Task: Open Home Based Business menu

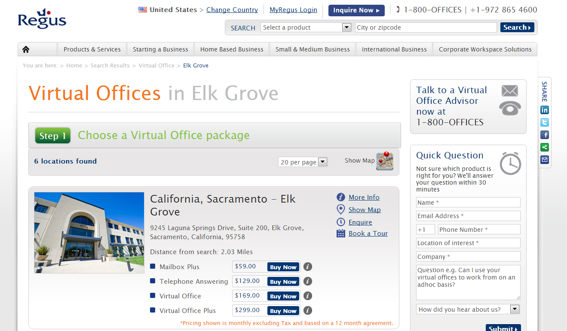Action: click(232, 49)
